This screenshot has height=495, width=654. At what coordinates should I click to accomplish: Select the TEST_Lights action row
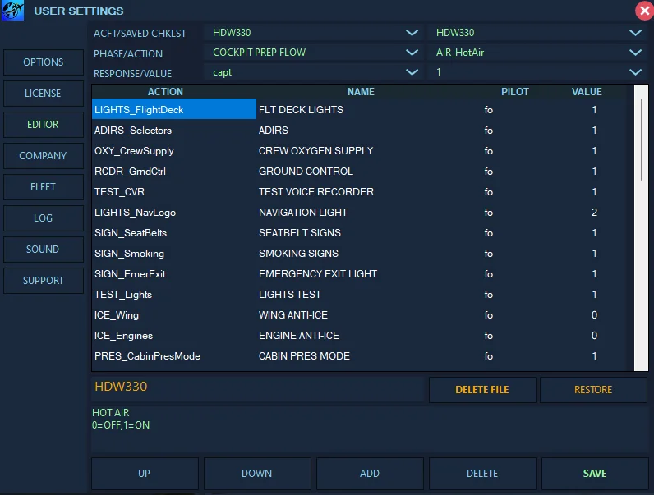[174, 295]
